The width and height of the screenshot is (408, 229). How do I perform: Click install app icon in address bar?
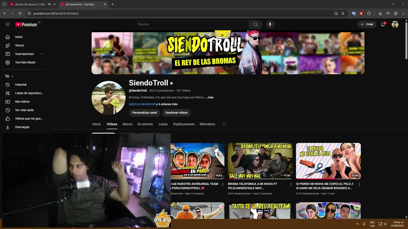(x=336, y=13)
